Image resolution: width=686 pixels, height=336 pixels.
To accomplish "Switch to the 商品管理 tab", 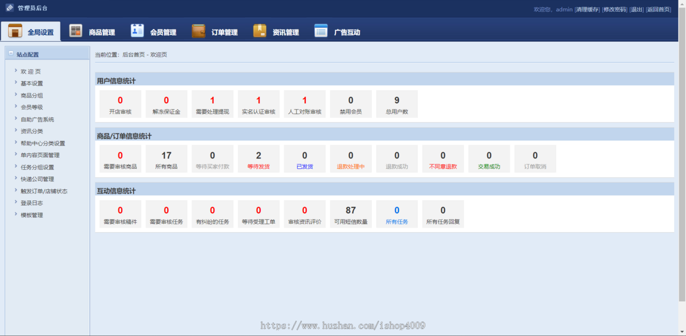I will coord(93,31).
